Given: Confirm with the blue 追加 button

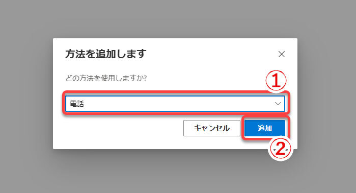Looking at the screenshot, I should [x=265, y=128].
